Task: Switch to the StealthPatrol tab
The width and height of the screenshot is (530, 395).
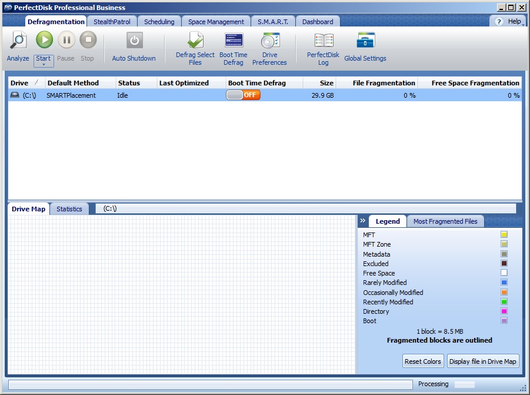Action: 112,22
